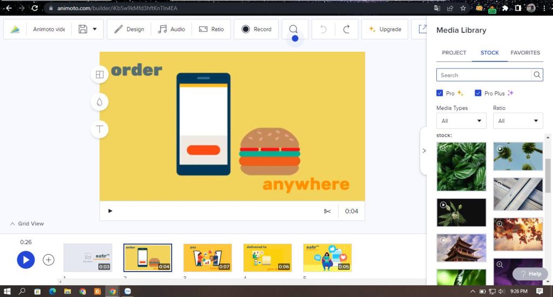Play the whole video with blue button
The height and width of the screenshot is (297, 553).
click(x=26, y=260)
